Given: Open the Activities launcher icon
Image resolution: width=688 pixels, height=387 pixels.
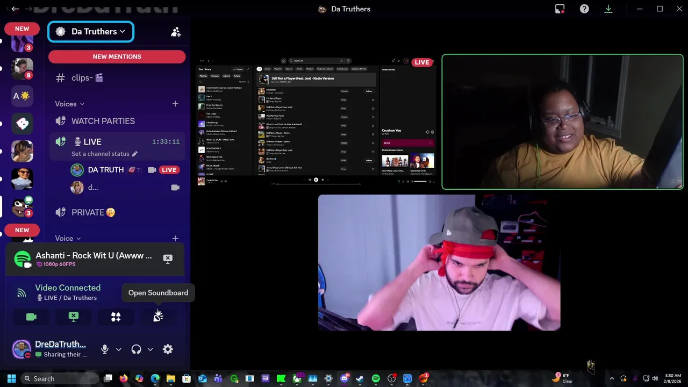Looking at the screenshot, I should [x=116, y=317].
